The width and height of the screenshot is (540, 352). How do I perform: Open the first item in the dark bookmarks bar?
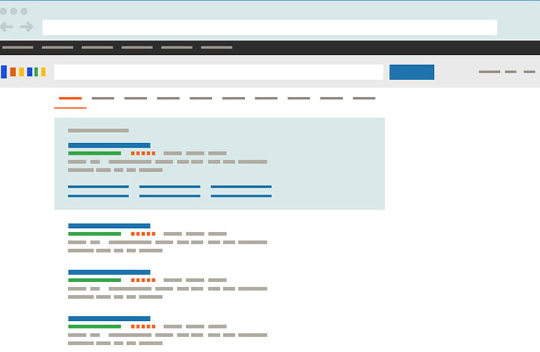(18, 47)
